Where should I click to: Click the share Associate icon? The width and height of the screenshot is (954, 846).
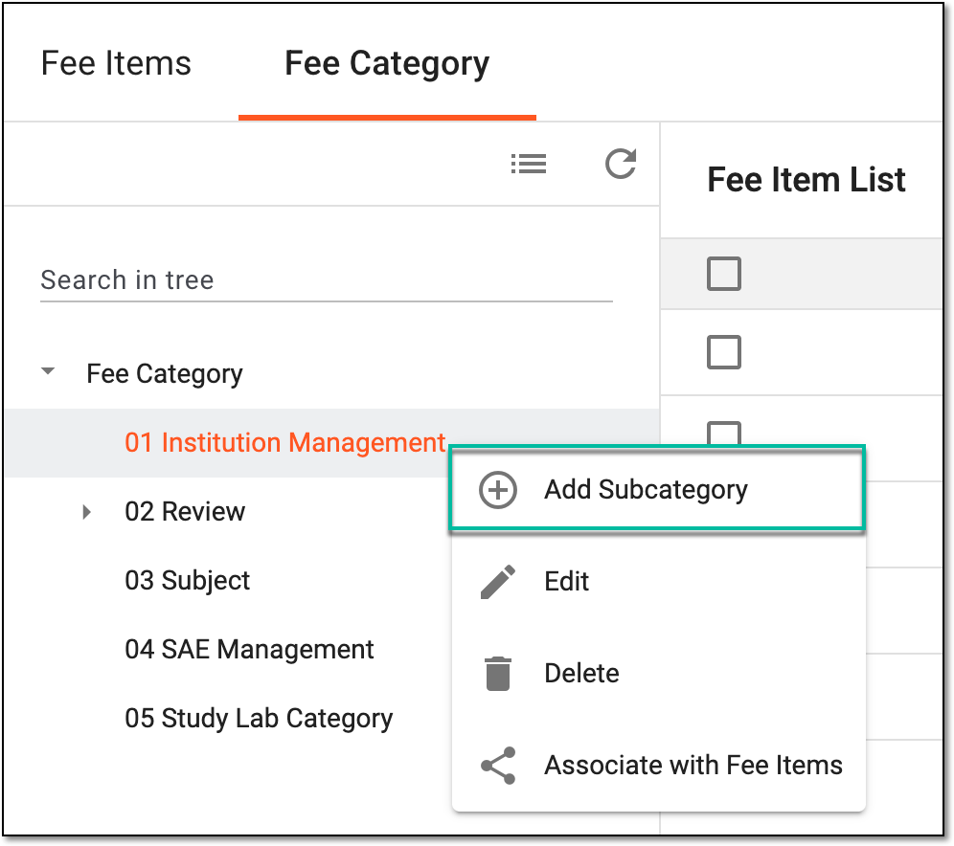(498, 766)
